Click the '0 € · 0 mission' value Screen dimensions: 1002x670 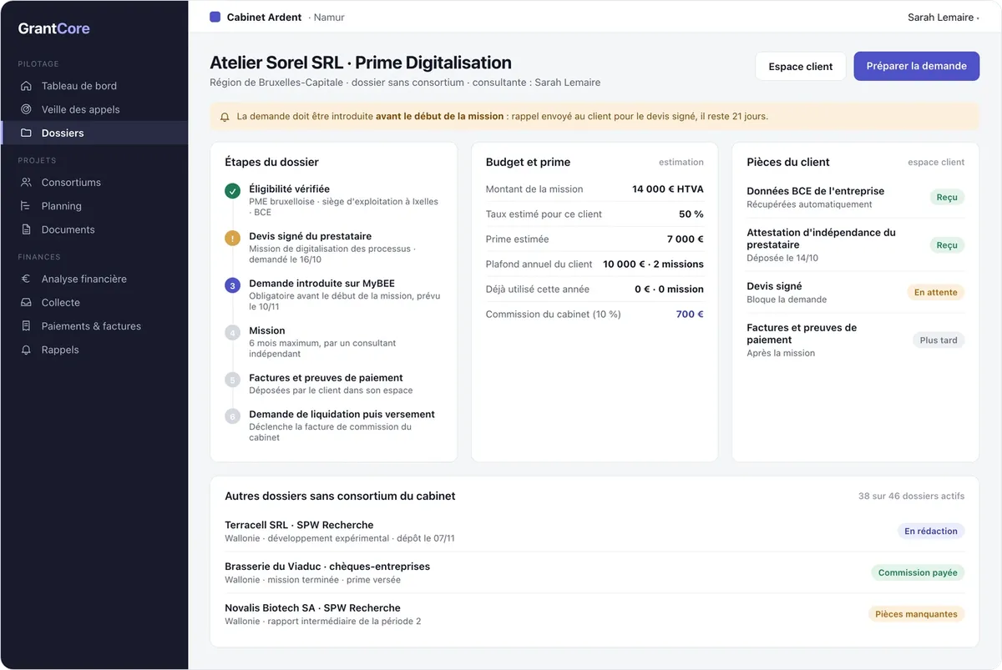669,290
